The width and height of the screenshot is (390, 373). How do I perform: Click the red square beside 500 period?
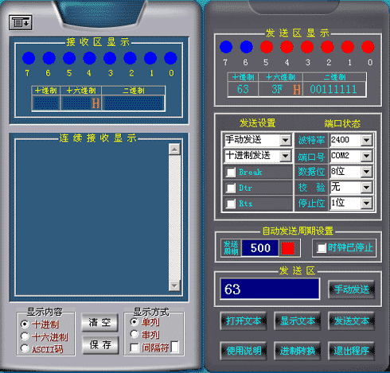pos(288,248)
